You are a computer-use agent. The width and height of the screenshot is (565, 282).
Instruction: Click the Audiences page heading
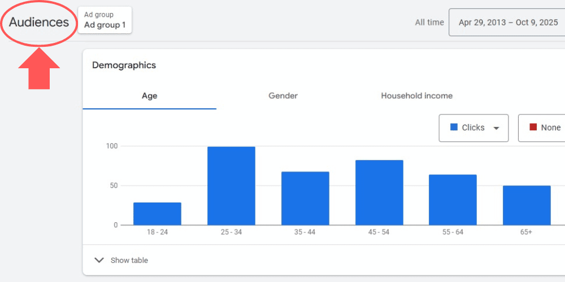click(39, 23)
